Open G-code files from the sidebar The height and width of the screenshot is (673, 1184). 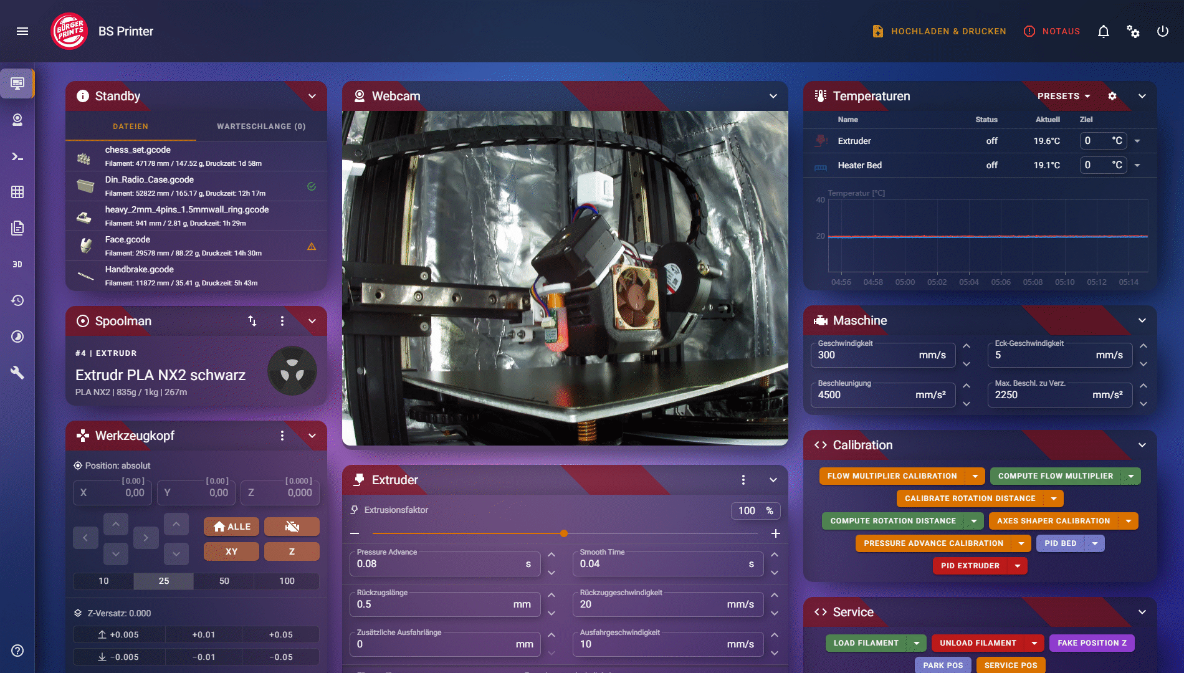[17, 227]
